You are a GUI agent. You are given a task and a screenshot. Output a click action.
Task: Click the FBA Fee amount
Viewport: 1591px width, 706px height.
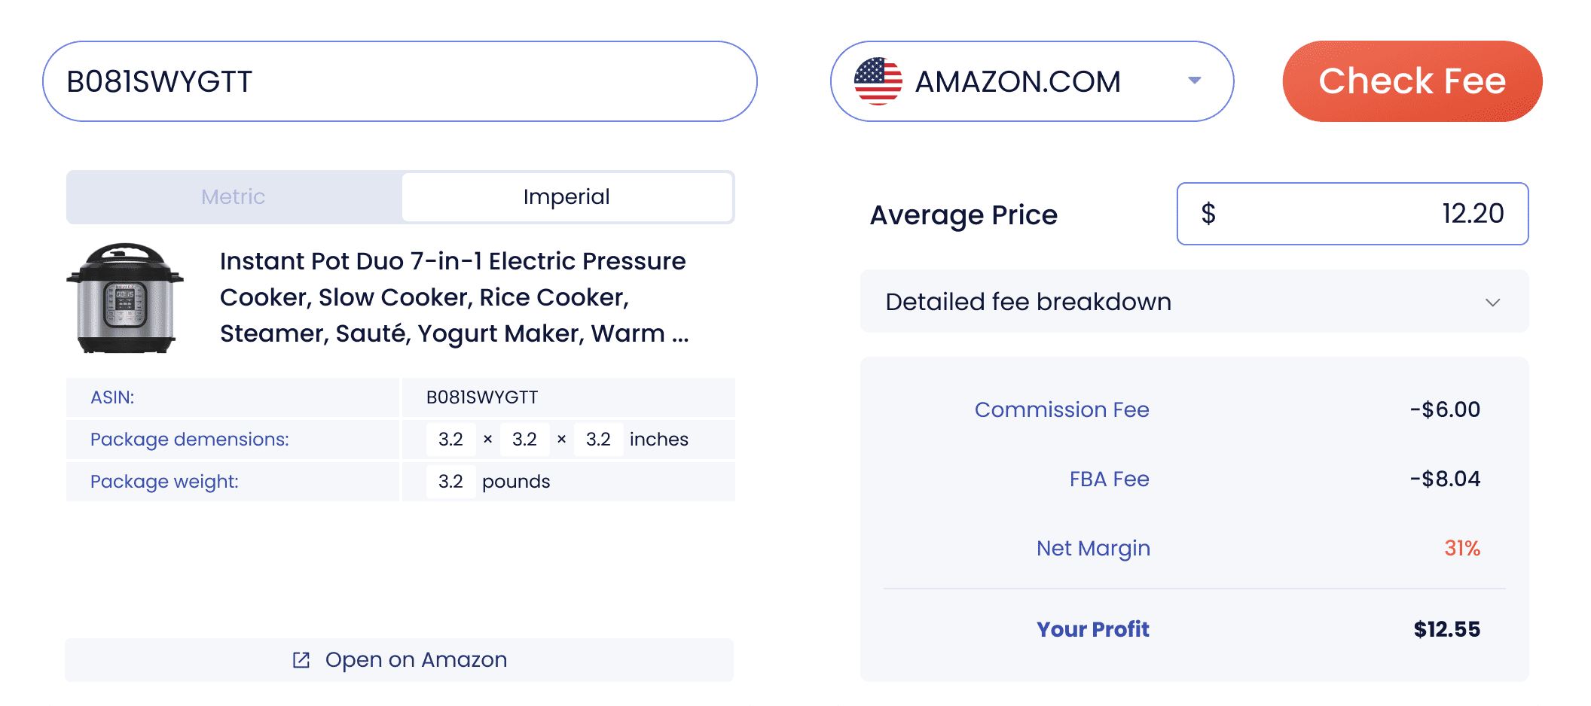coord(1444,479)
